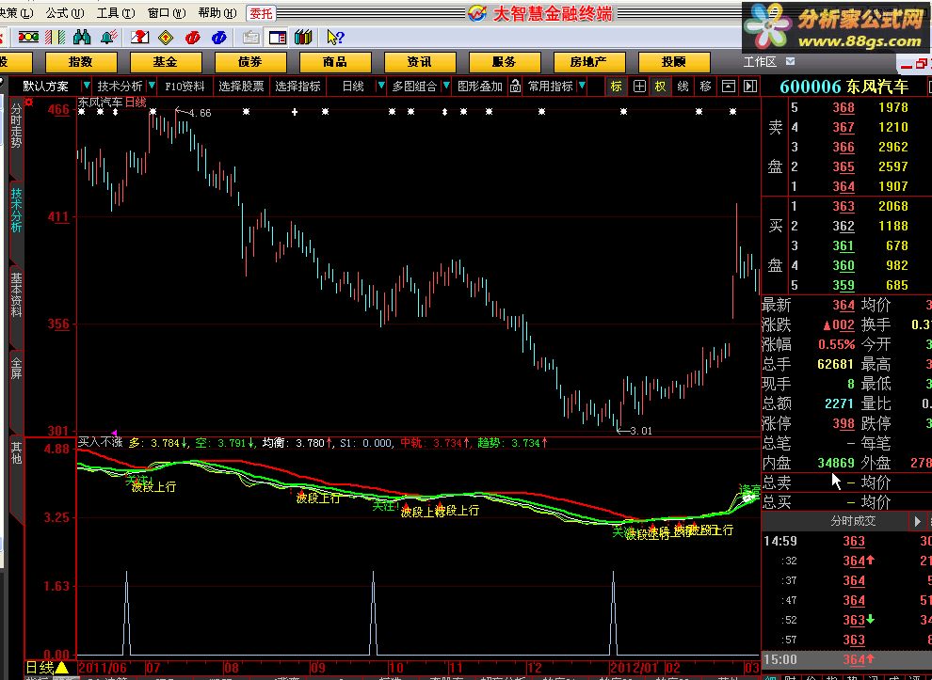Toggle the 权 rights-adjustment button
The height and width of the screenshot is (680, 932).
tap(660, 86)
